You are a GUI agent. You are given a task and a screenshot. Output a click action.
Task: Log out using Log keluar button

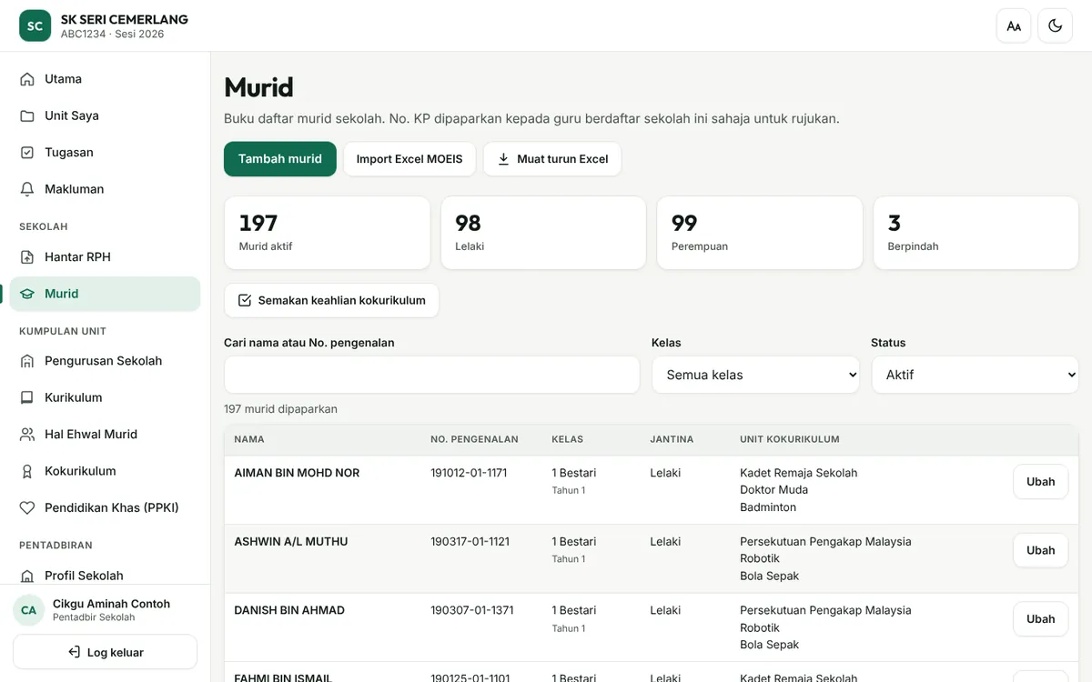coord(105,652)
